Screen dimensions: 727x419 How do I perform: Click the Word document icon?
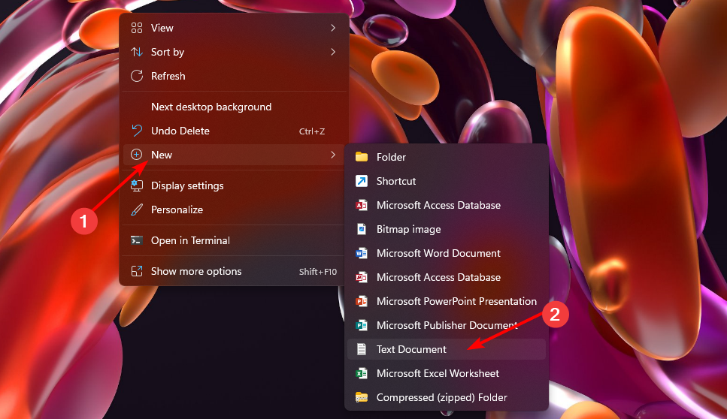[x=361, y=253]
